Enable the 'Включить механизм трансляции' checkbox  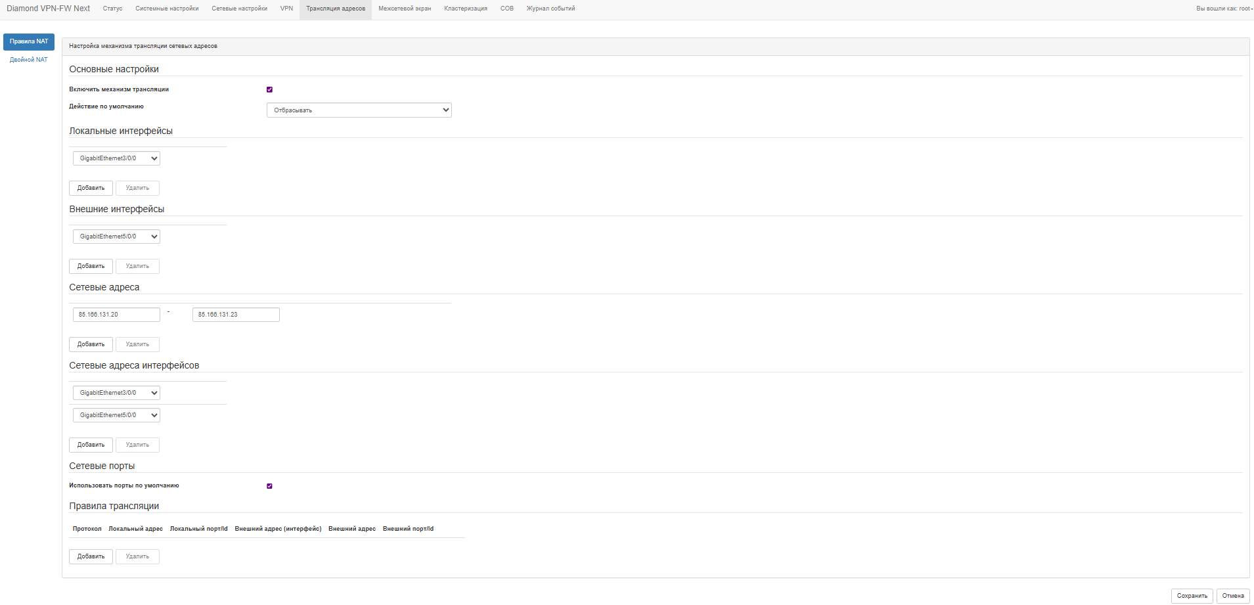[x=269, y=89]
